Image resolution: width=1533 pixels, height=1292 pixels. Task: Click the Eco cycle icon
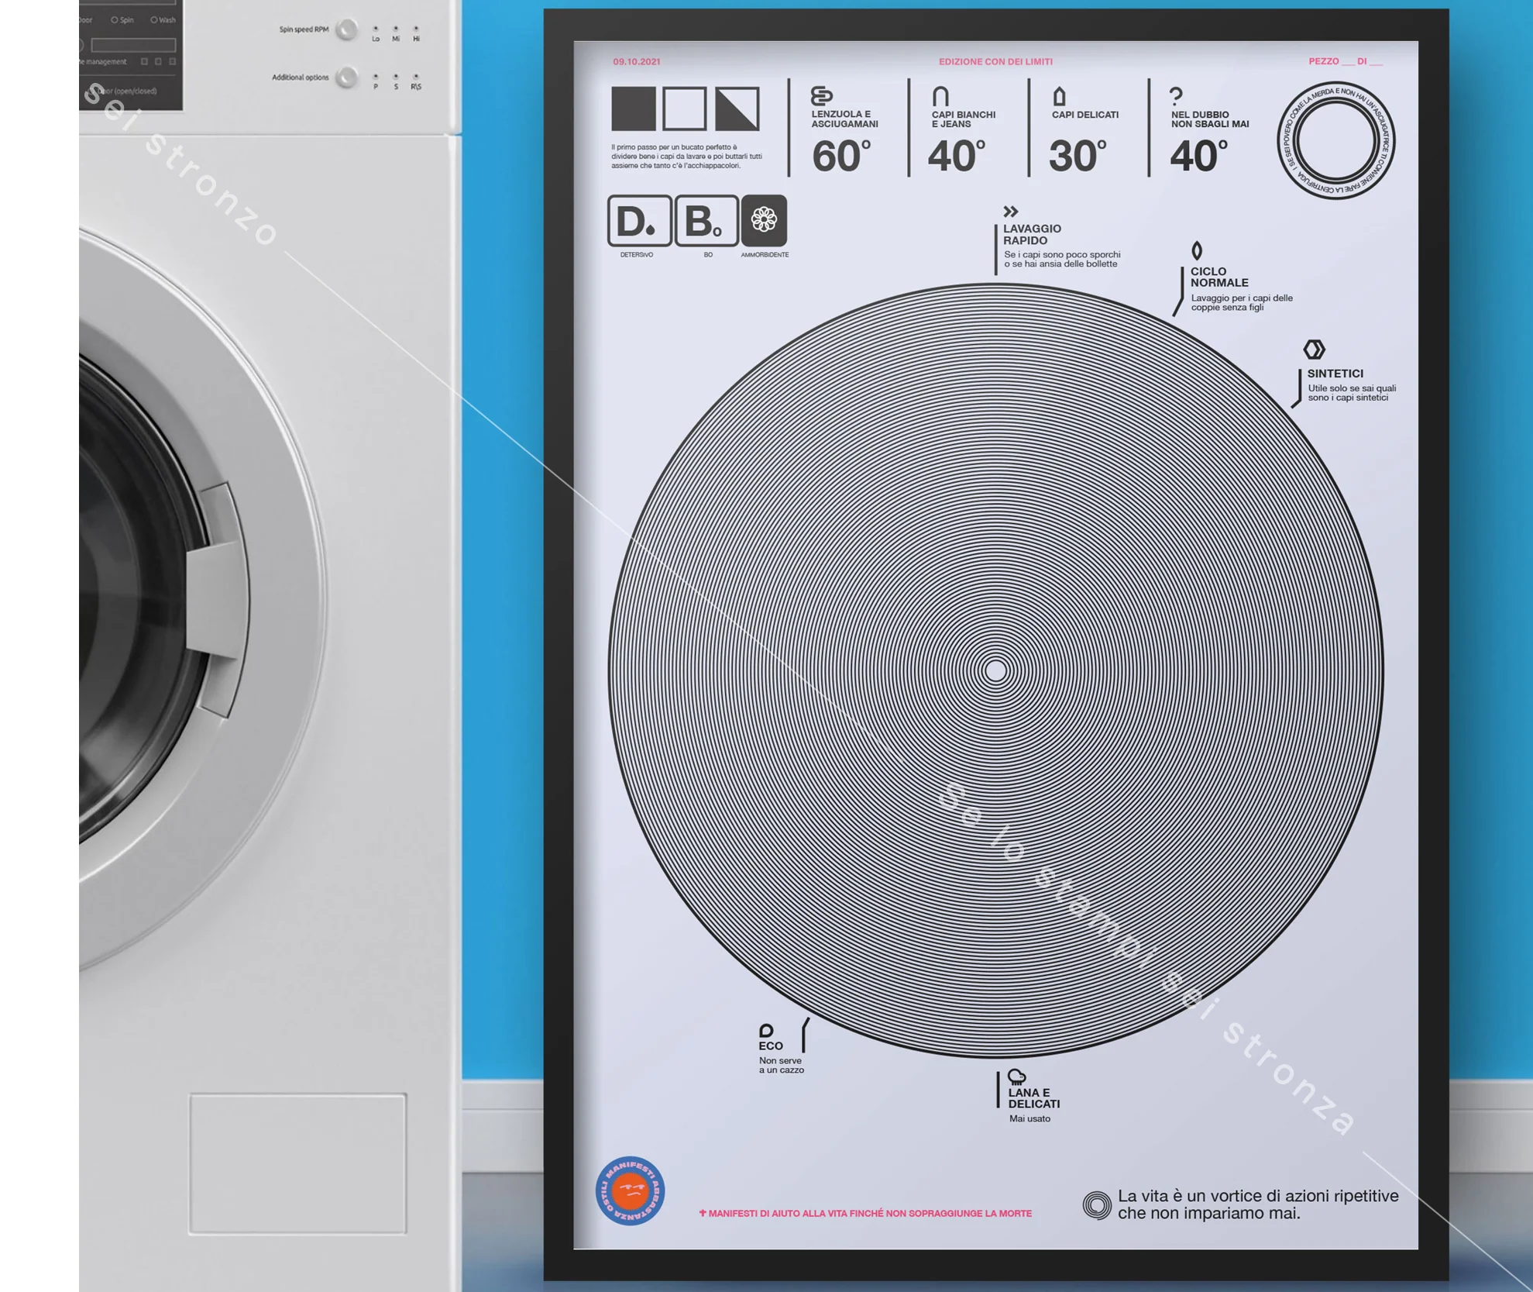pyautogui.click(x=766, y=1030)
